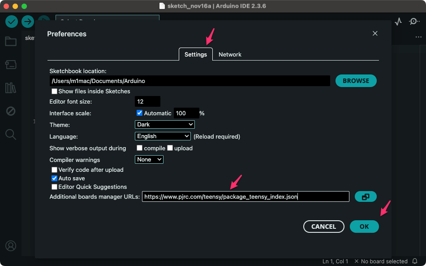The height and width of the screenshot is (266, 426).
Task: Click the Upload arrow icon
Action: (28, 22)
